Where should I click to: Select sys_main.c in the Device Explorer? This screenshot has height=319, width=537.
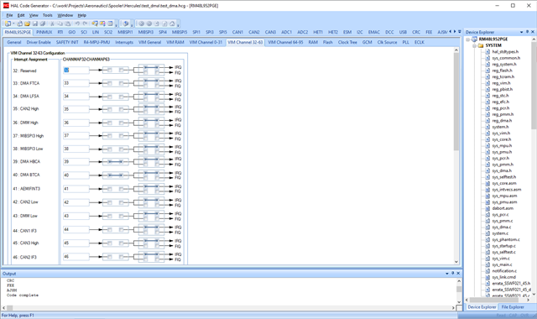point(502,264)
